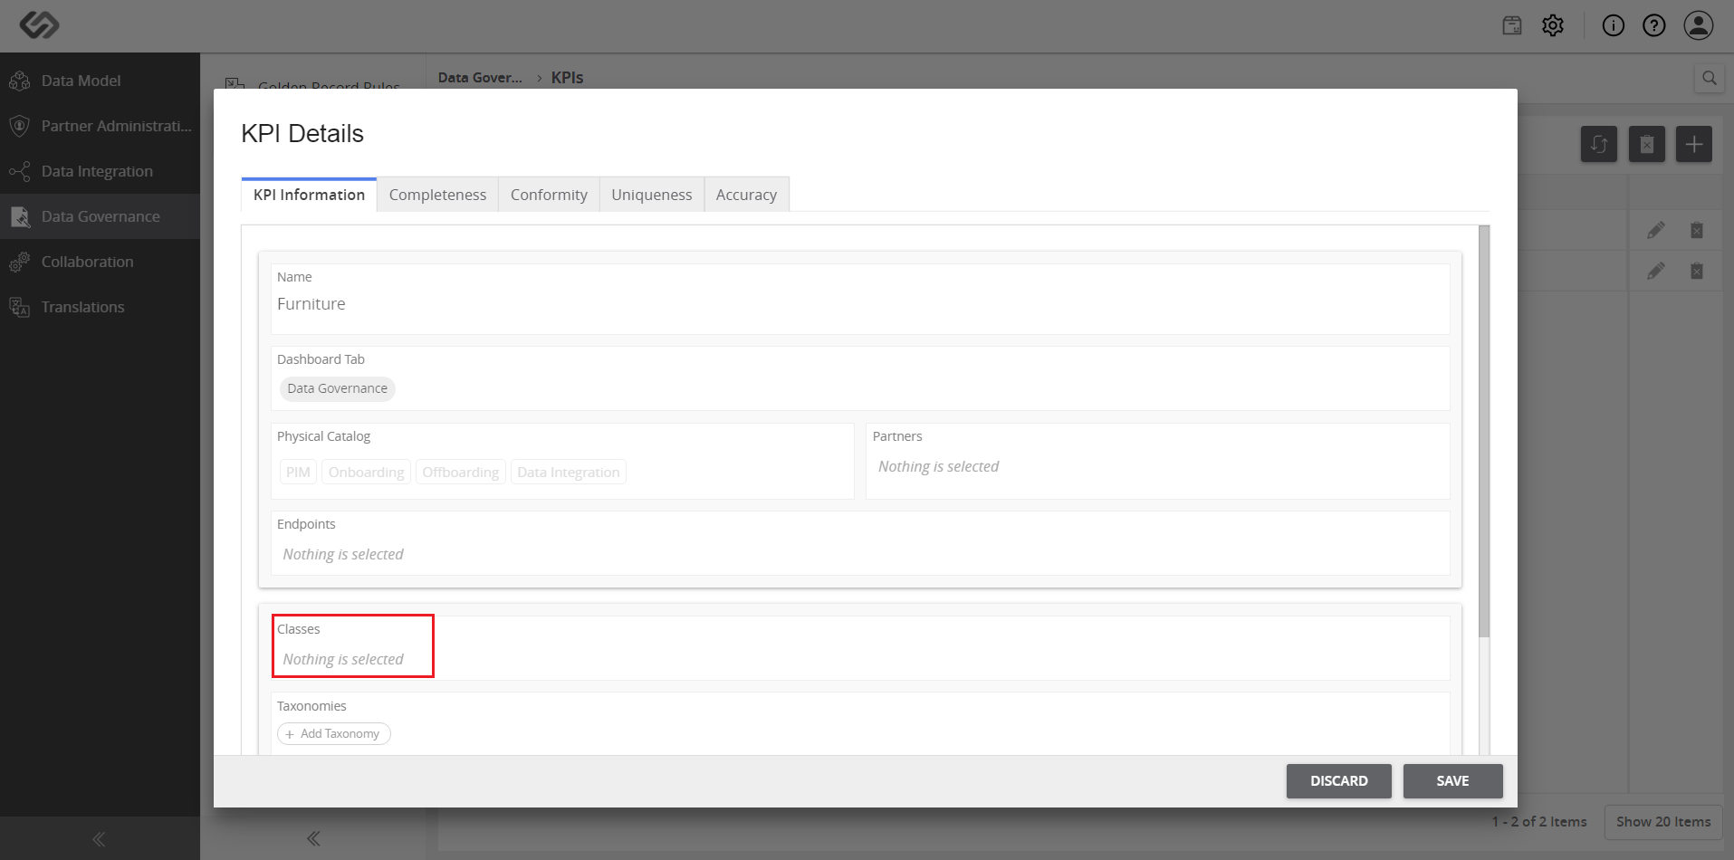Collapse the main sidebar with double chevron

point(99,839)
